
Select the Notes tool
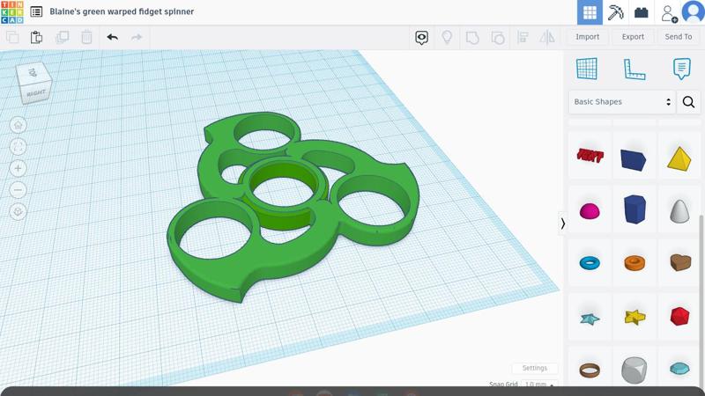(681, 69)
